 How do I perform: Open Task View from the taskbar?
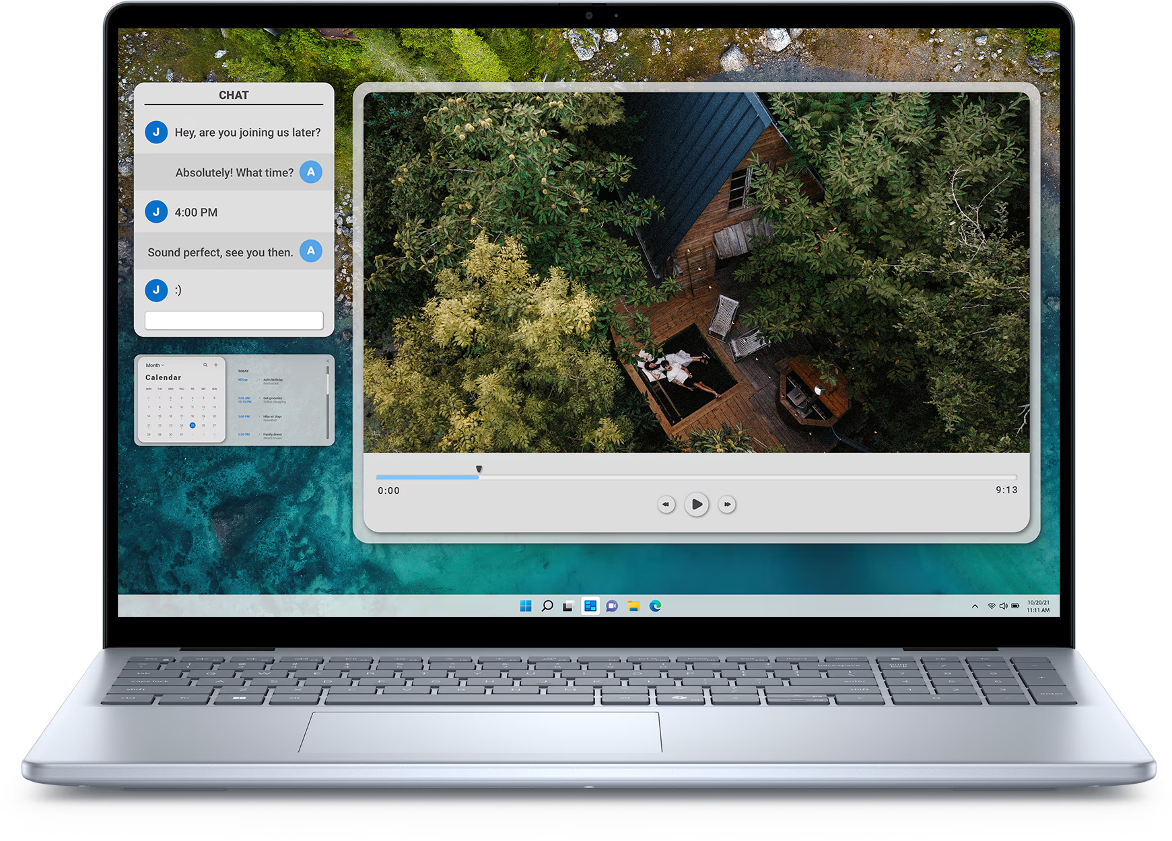(568, 606)
